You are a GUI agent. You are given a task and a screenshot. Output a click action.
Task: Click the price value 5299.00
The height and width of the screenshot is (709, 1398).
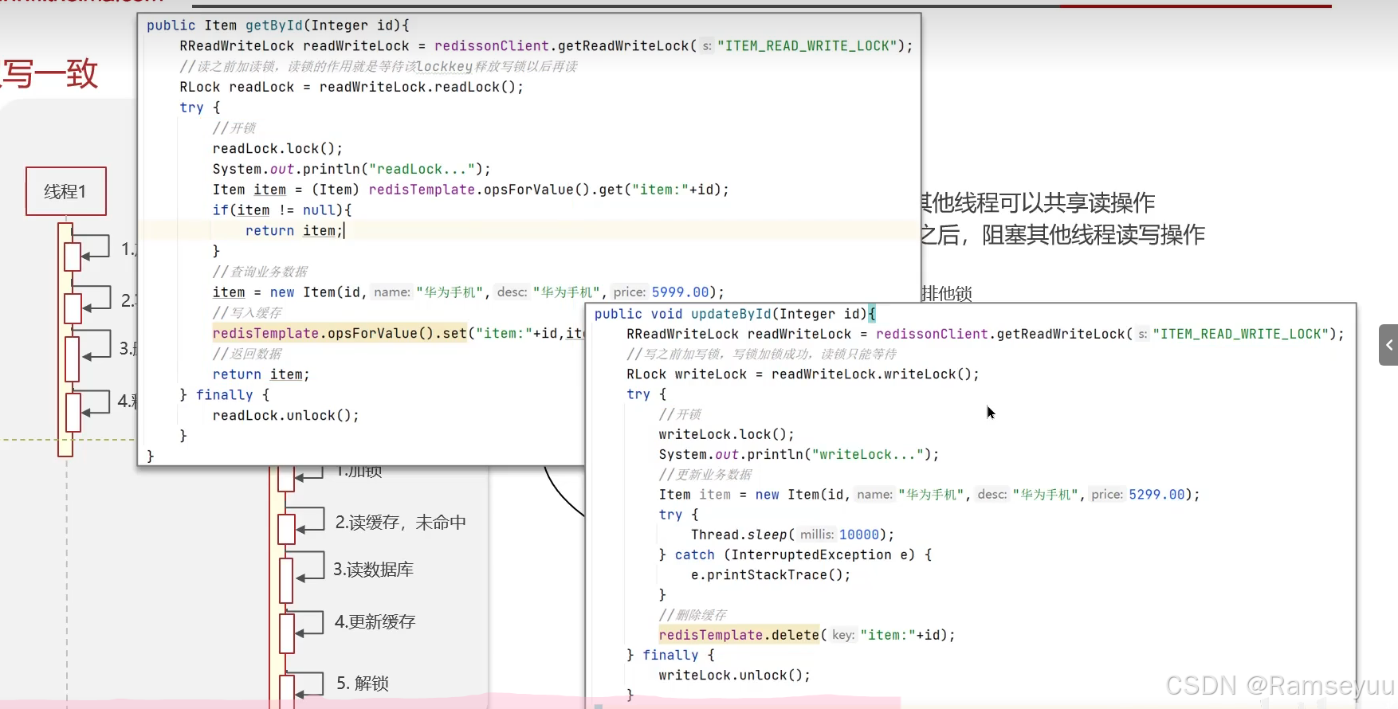pos(1156,495)
